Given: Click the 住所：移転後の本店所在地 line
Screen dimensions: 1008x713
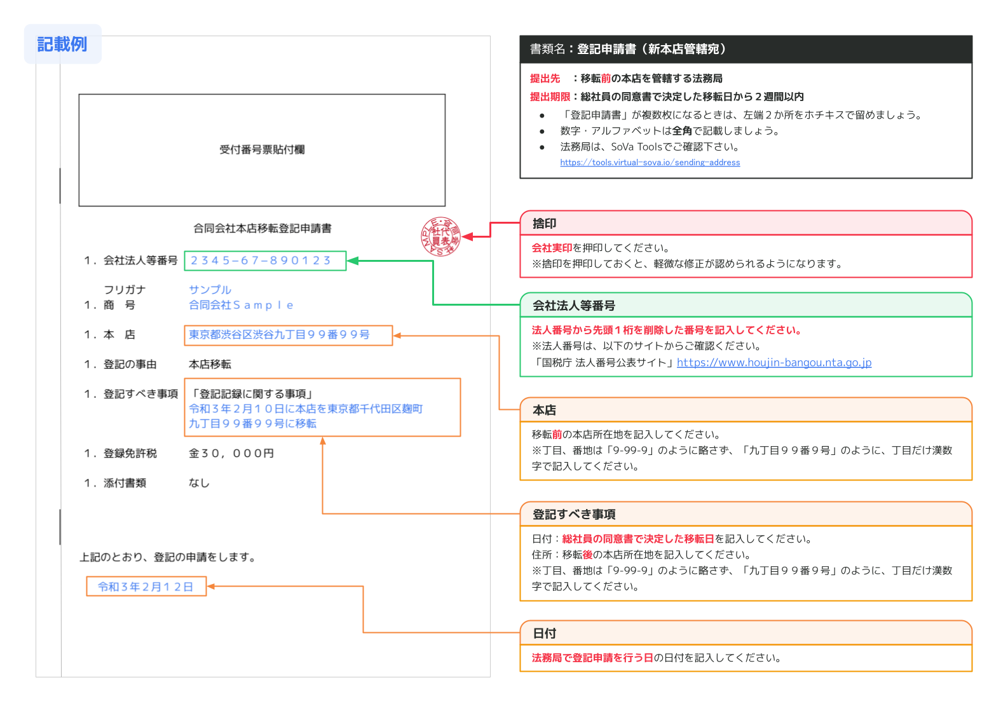Looking at the screenshot, I should tap(642, 555).
